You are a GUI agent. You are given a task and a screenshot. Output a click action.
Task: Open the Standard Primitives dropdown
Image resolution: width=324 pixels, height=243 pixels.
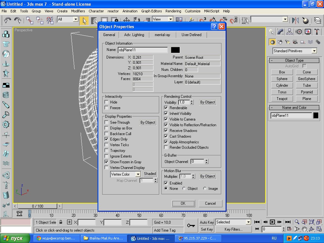(x=314, y=51)
